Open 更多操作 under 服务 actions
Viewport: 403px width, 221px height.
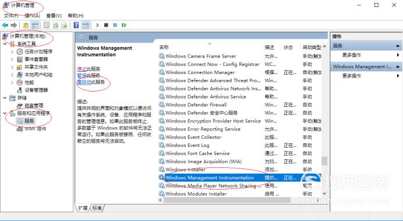[351, 55]
